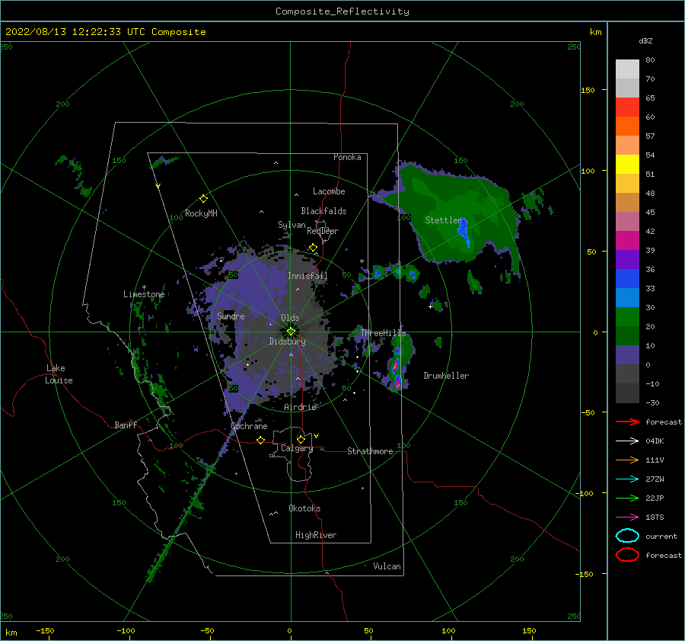Click the -30 value in dBZ scale
Viewport: 685px width, 641px height.
tap(653, 402)
